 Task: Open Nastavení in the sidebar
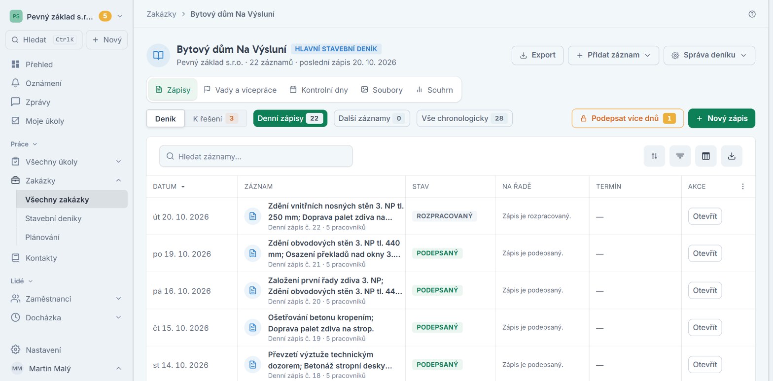[x=67, y=350]
